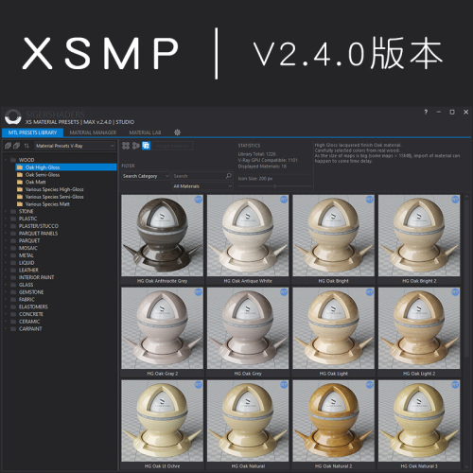Click the Sigershaders logo icon

point(13,117)
